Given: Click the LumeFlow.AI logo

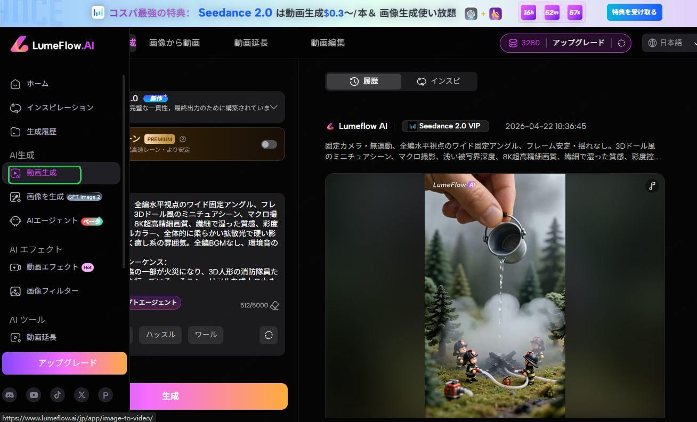Looking at the screenshot, I should pyautogui.click(x=52, y=45).
